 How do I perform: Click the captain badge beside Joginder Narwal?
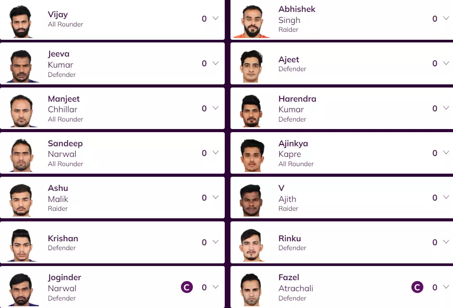(x=187, y=287)
